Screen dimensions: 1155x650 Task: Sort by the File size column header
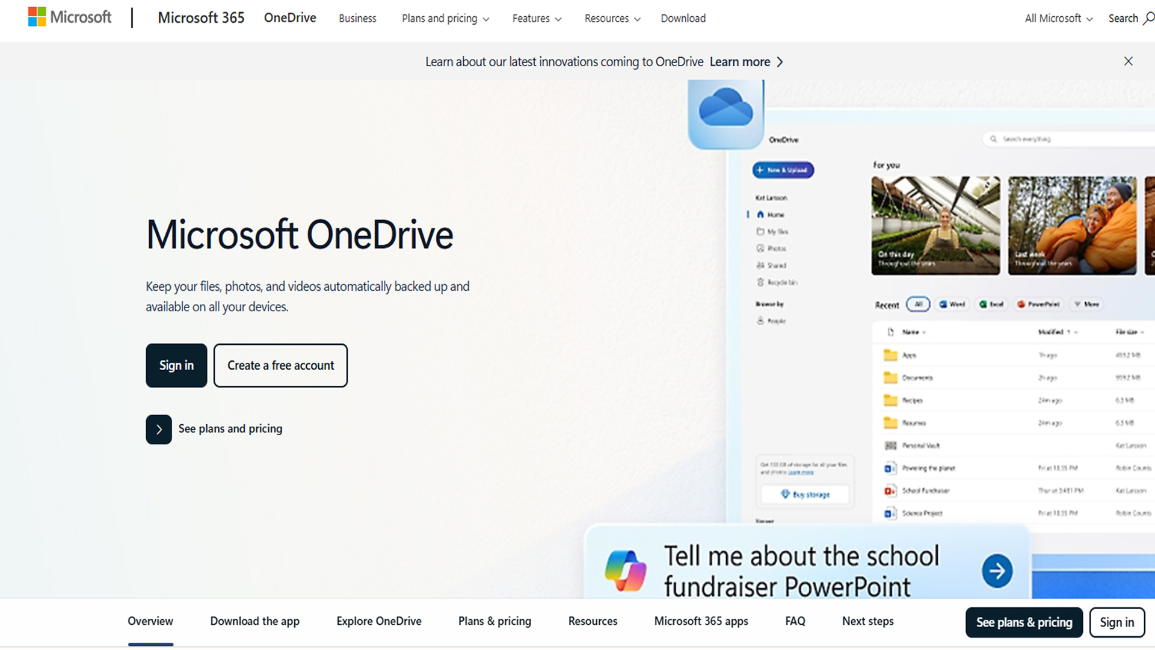pyautogui.click(x=1129, y=332)
